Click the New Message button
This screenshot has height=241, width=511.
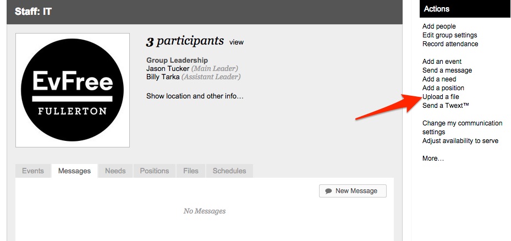(x=353, y=191)
